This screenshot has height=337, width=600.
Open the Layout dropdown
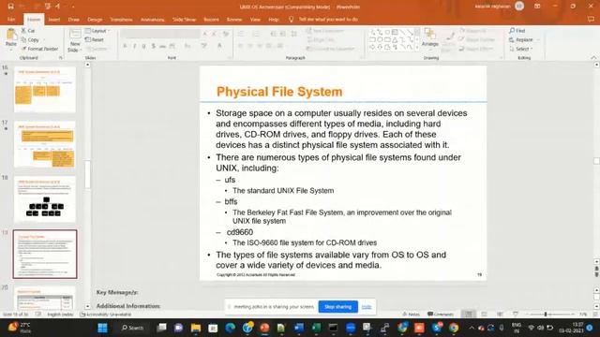click(x=97, y=31)
